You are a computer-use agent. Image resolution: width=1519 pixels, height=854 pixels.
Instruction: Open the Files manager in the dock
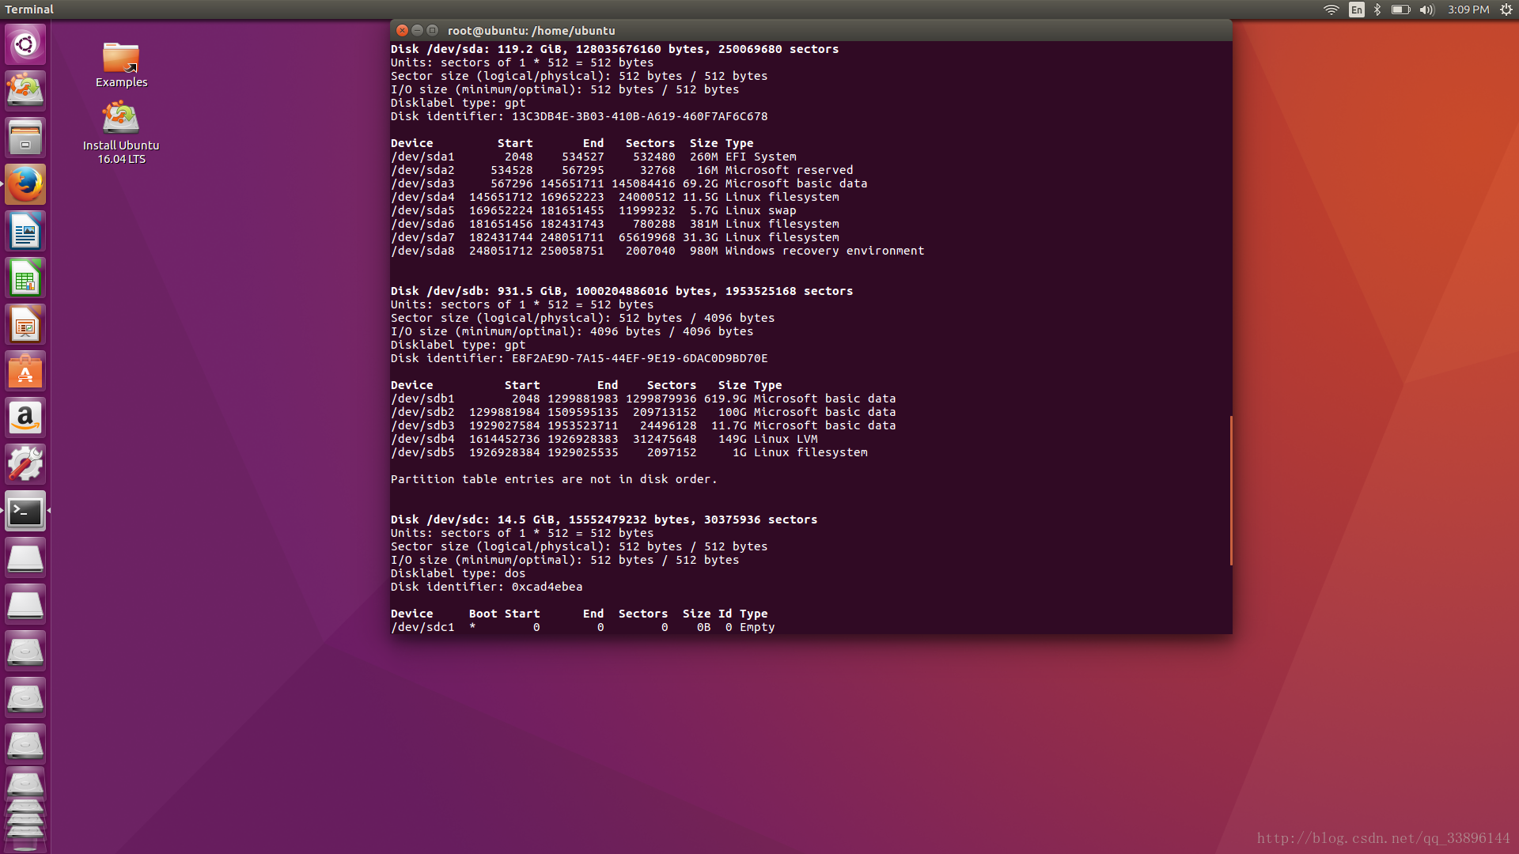pyautogui.click(x=25, y=138)
